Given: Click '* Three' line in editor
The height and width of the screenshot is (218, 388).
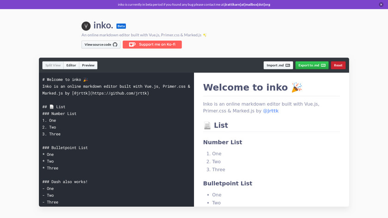Looking at the screenshot, I should pos(50,168).
